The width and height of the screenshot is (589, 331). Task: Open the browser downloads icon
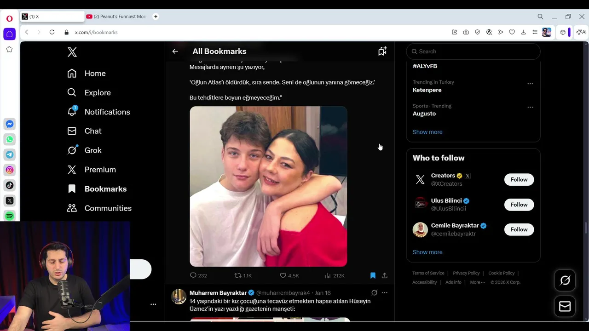coord(523,32)
